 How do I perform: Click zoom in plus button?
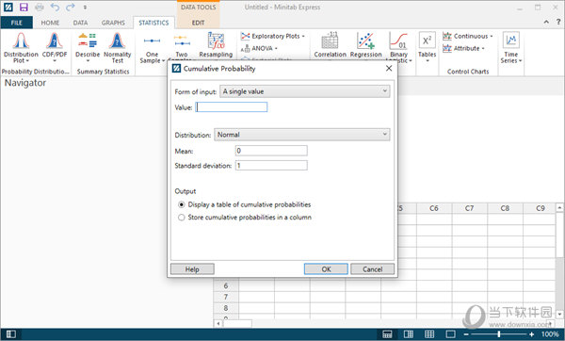coord(531,334)
